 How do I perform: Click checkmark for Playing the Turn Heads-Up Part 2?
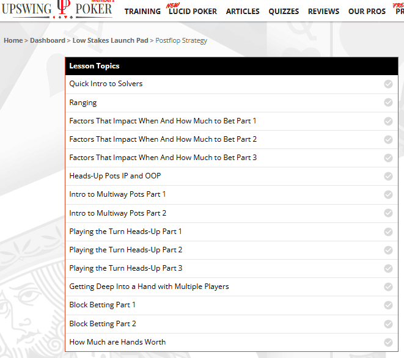[x=388, y=250]
